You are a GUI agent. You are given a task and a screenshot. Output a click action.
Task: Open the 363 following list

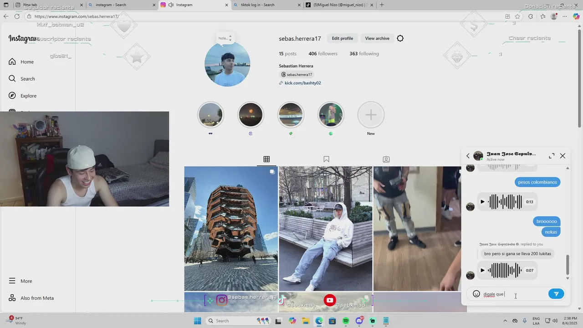(364, 54)
